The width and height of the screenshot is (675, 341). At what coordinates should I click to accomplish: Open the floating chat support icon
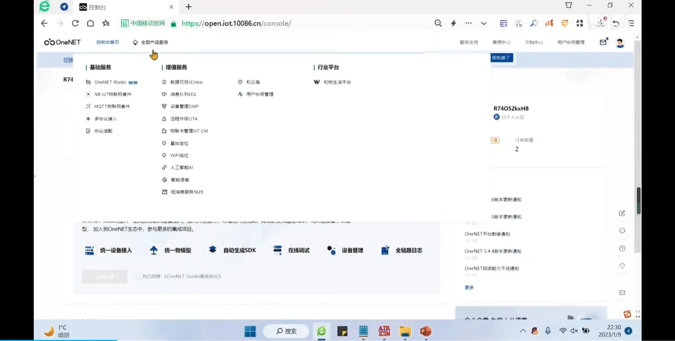pos(622,231)
